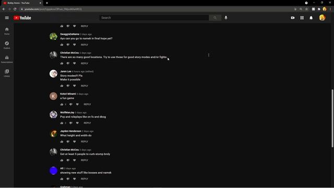
Task: Like SwaggisDaName's comment
Action: pyautogui.click(x=62, y=45)
